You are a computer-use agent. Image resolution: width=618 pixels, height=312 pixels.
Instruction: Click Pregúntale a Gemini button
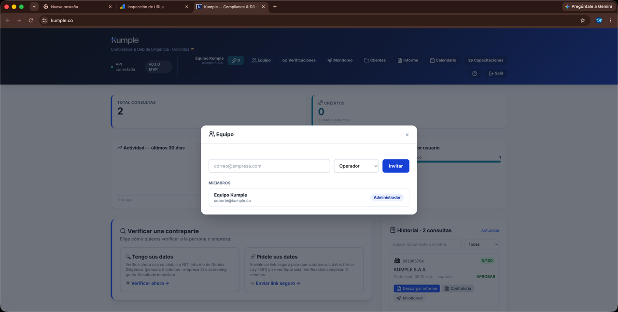(x=589, y=7)
